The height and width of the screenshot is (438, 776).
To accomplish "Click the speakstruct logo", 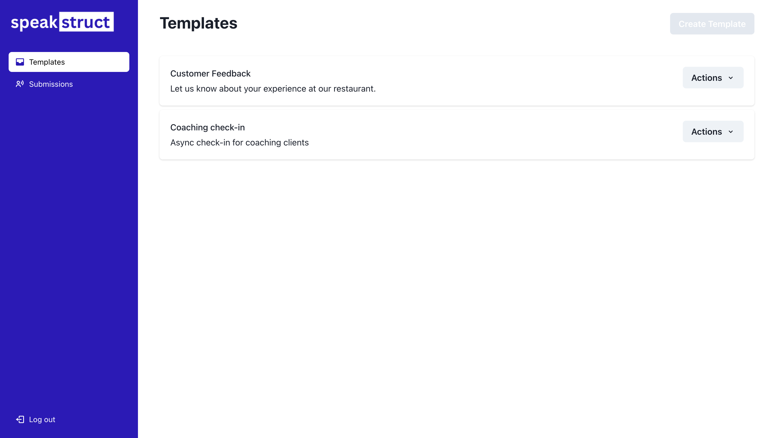I will point(62,22).
